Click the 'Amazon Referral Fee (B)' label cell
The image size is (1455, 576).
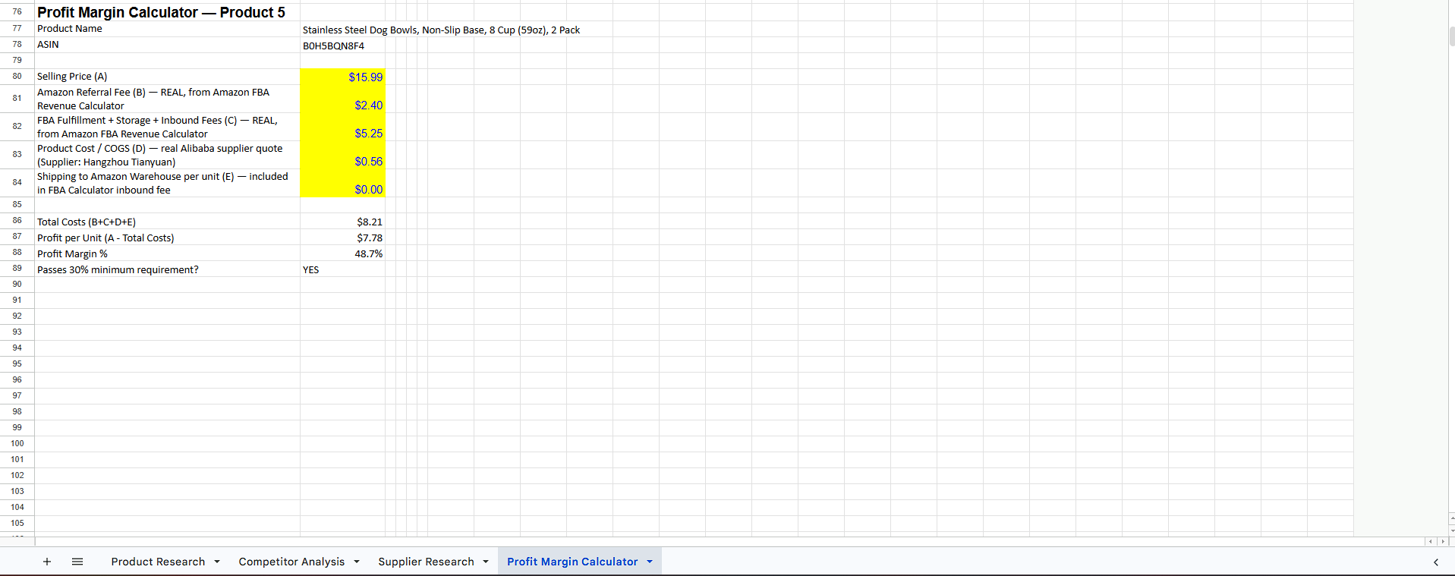pos(167,99)
